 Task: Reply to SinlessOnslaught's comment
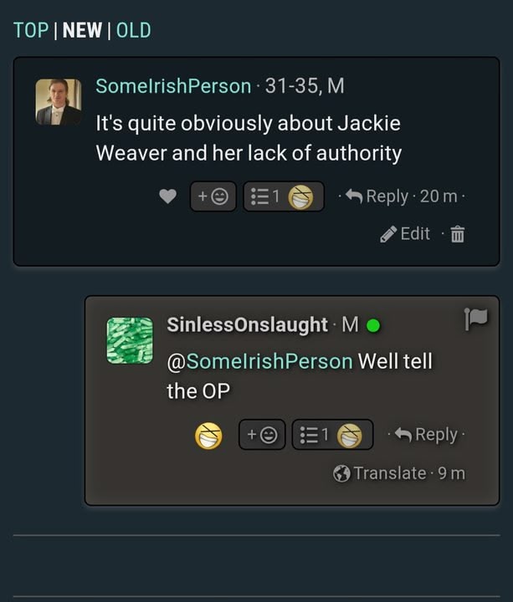point(426,435)
